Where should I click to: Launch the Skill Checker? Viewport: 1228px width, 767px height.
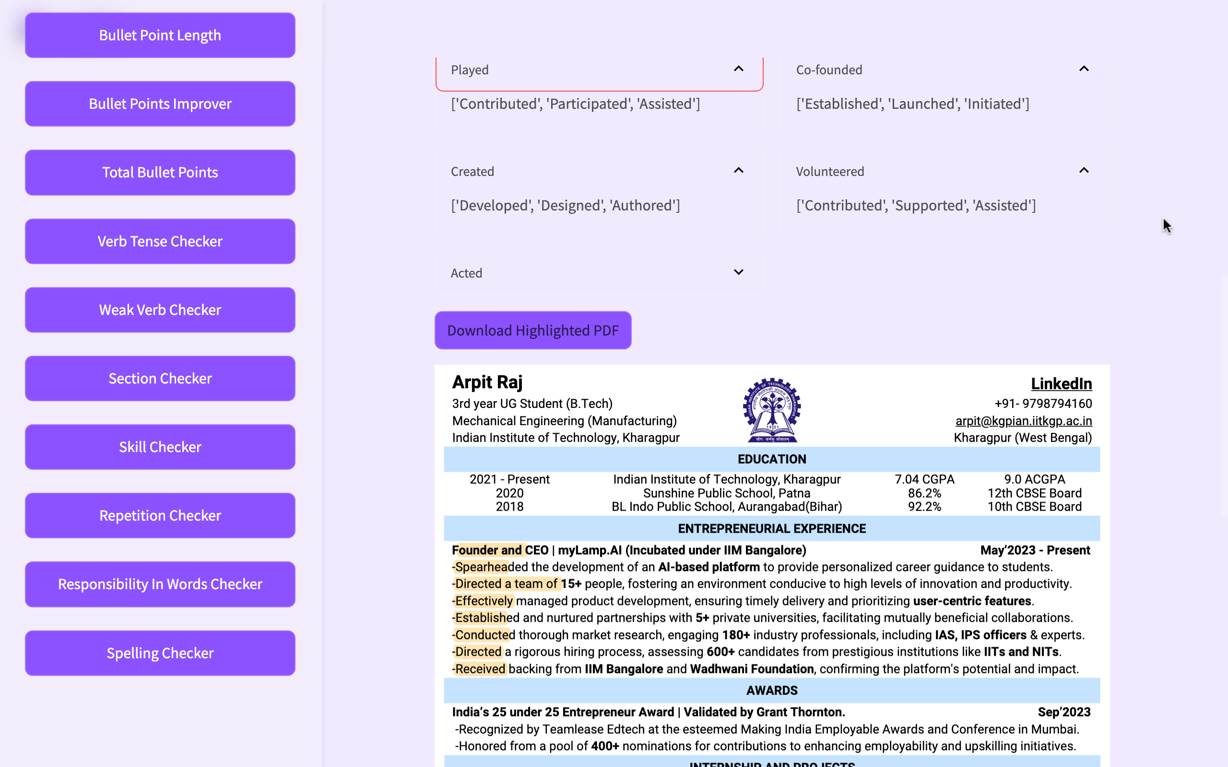(x=160, y=447)
